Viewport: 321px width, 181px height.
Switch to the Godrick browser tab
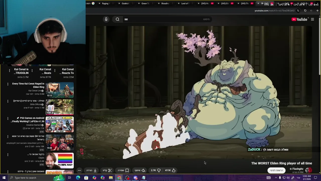(125, 4)
